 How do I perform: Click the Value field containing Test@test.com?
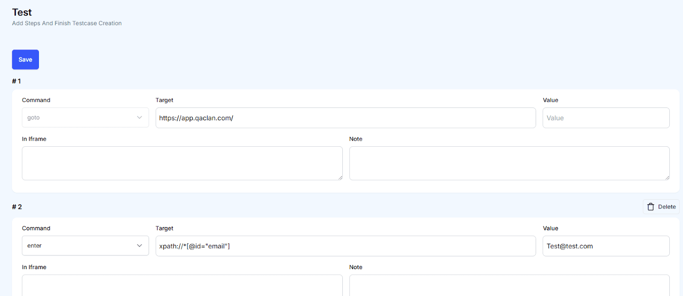click(606, 246)
